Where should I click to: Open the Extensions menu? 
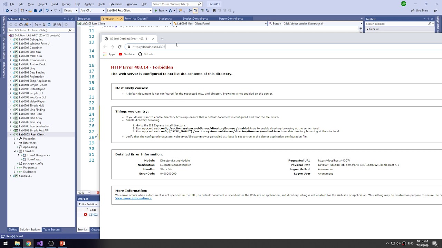pyautogui.click(x=116, y=4)
